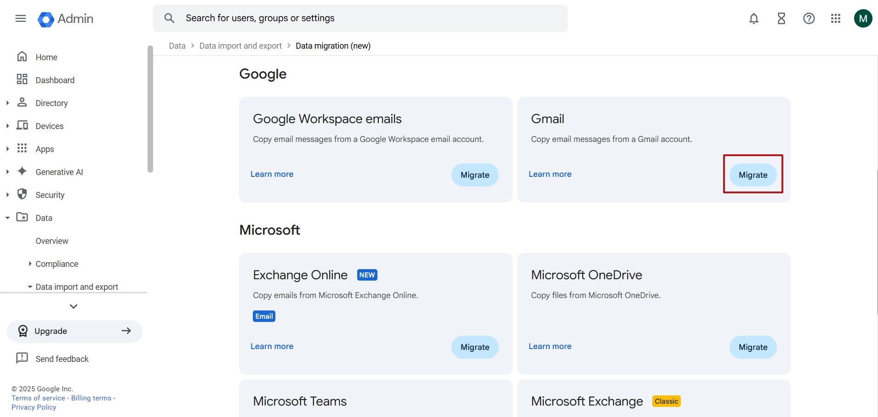Open Overview under Data
Screen dimensions: 878x417
click(x=52, y=241)
